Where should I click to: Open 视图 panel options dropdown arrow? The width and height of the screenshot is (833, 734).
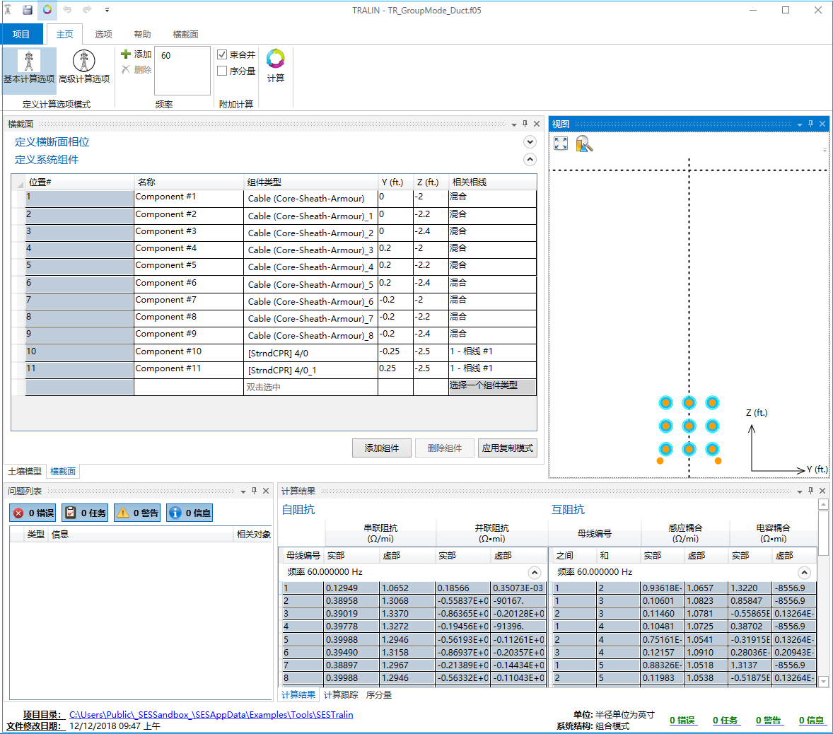(800, 125)
